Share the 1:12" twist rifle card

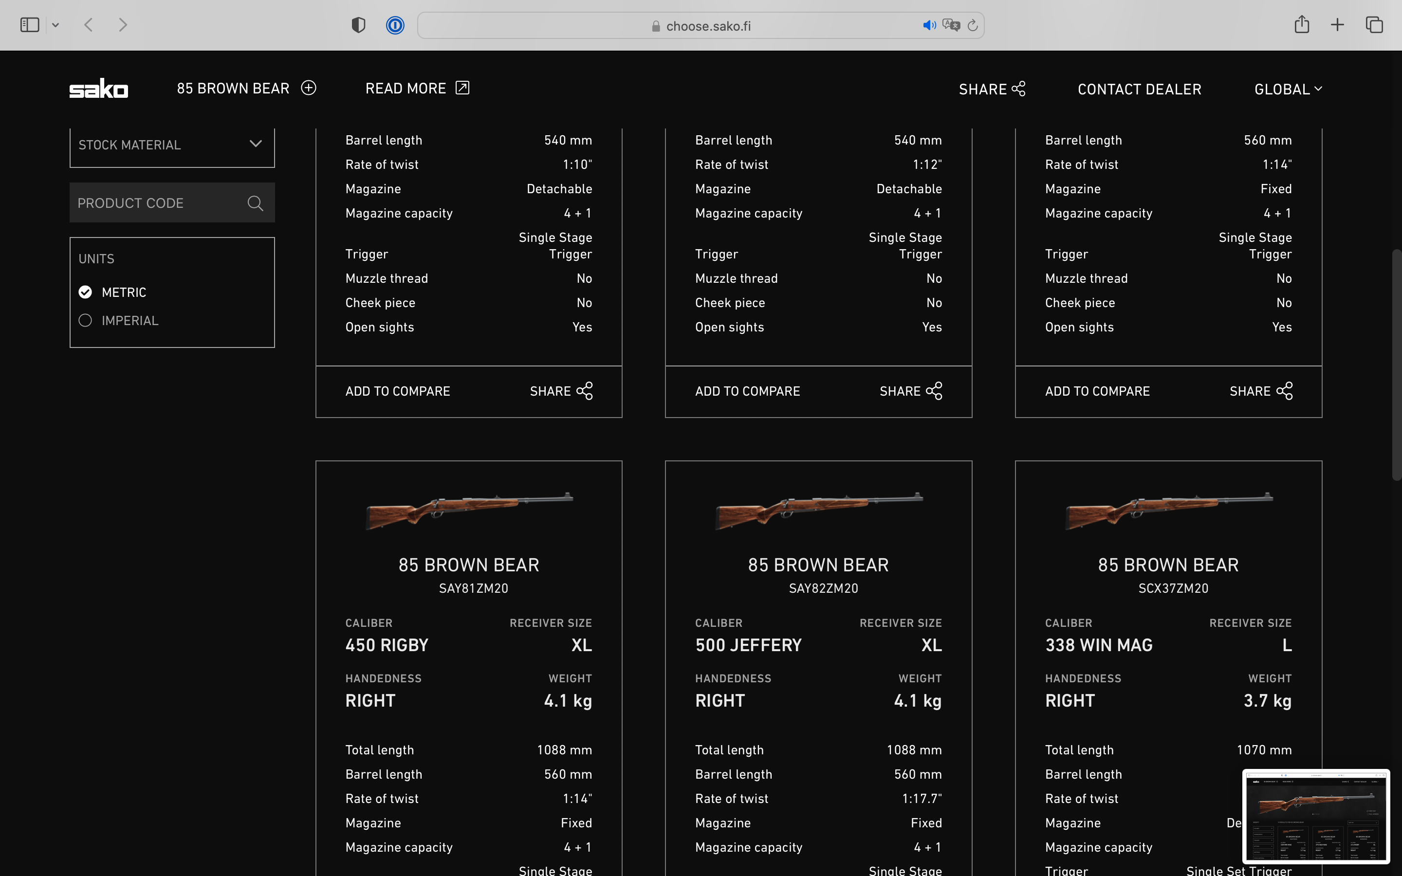pos(911,391)
